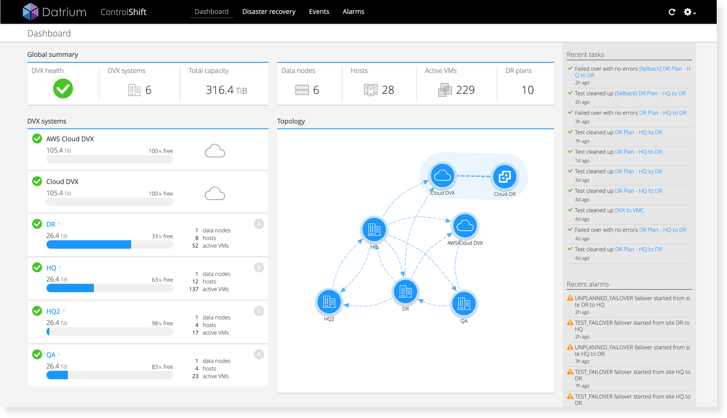The image size is (727, 418).
Task: Click the HQ system status checkmark
Action: [x=37, y=268]
